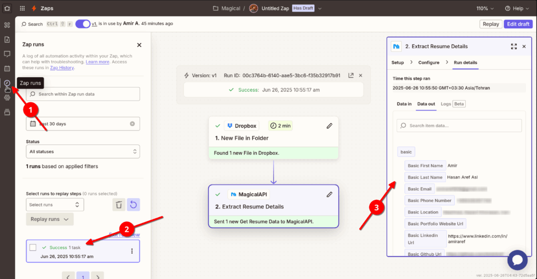Open the 110% zoom level dropdown
Image resolution: width=537 pixels, height=279 pixels.
click(485, 8)
